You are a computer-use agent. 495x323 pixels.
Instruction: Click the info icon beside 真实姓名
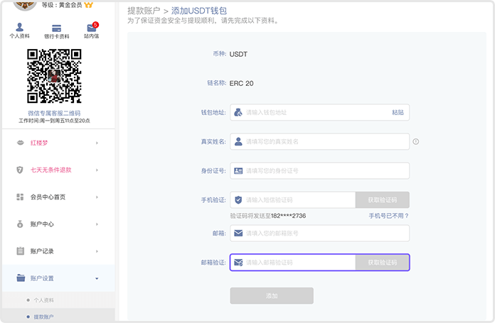tap(416, 141)
